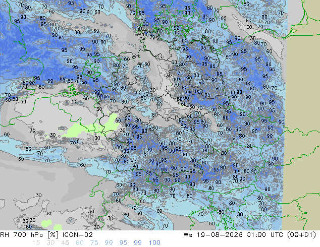Viewport: 320px width, 247px height.
Task: Select the legend value 60 in bottom scale
Action: (80, 243)
